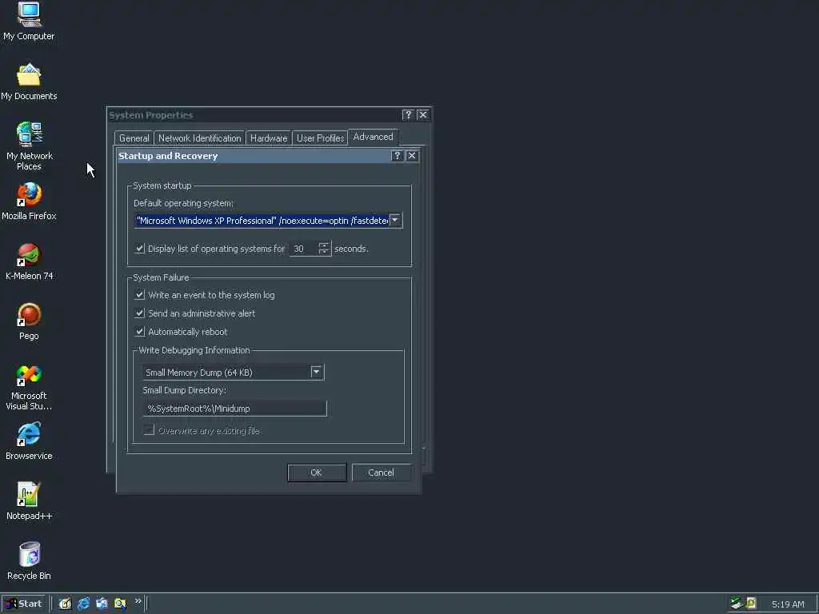
Task: Select the Pego desktop shortcut
Action: [29, 321]
